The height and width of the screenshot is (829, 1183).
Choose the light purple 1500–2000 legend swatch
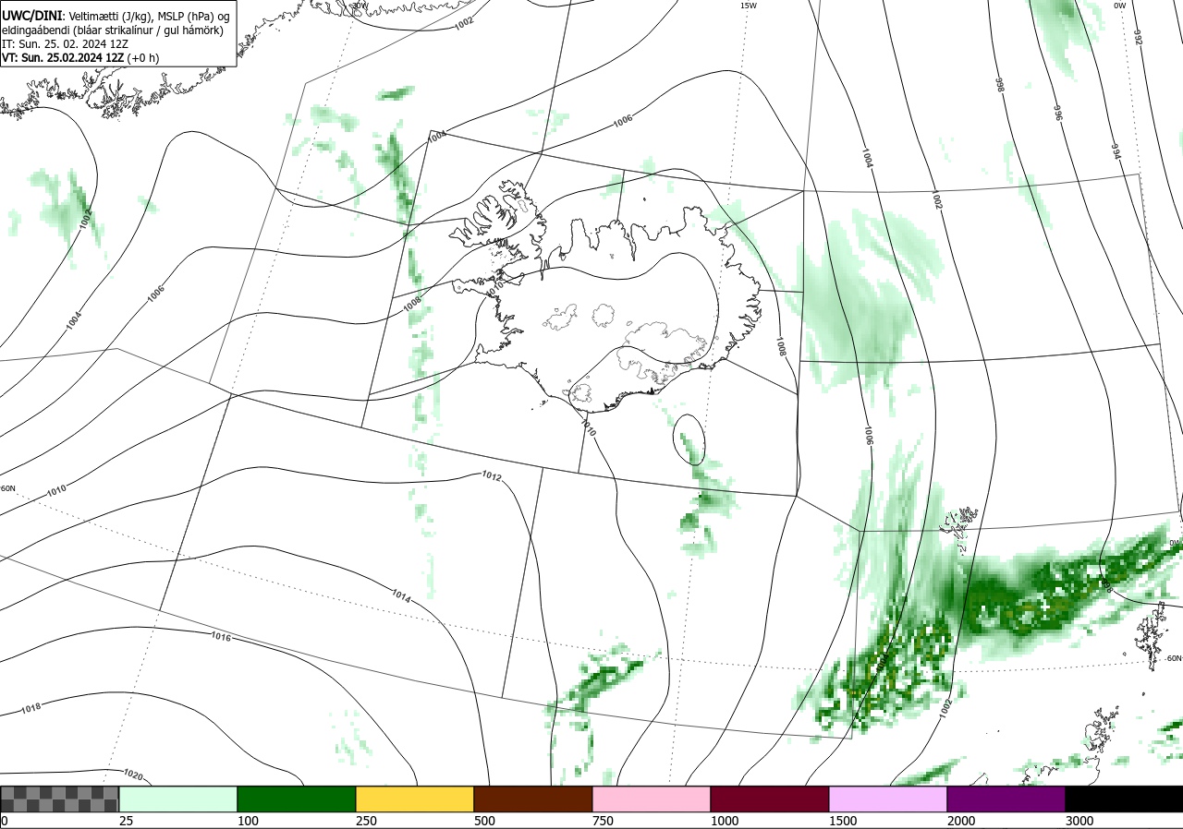[x=888, y=799]
